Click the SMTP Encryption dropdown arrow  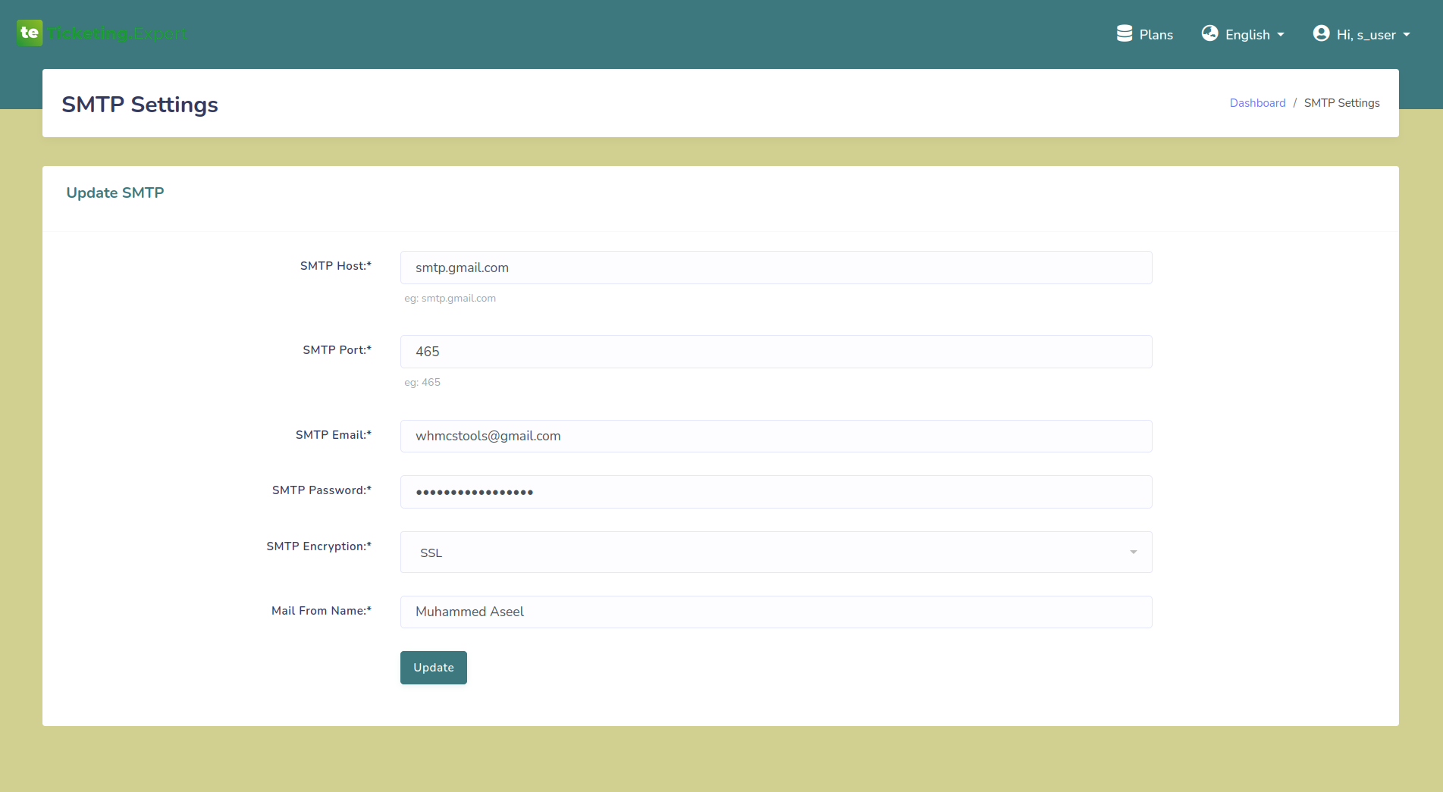point(1133,553)
